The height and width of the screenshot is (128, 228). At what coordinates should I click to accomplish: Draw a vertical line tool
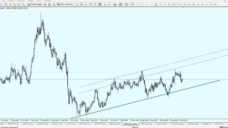pyautogui.click(x=143, y=5)
